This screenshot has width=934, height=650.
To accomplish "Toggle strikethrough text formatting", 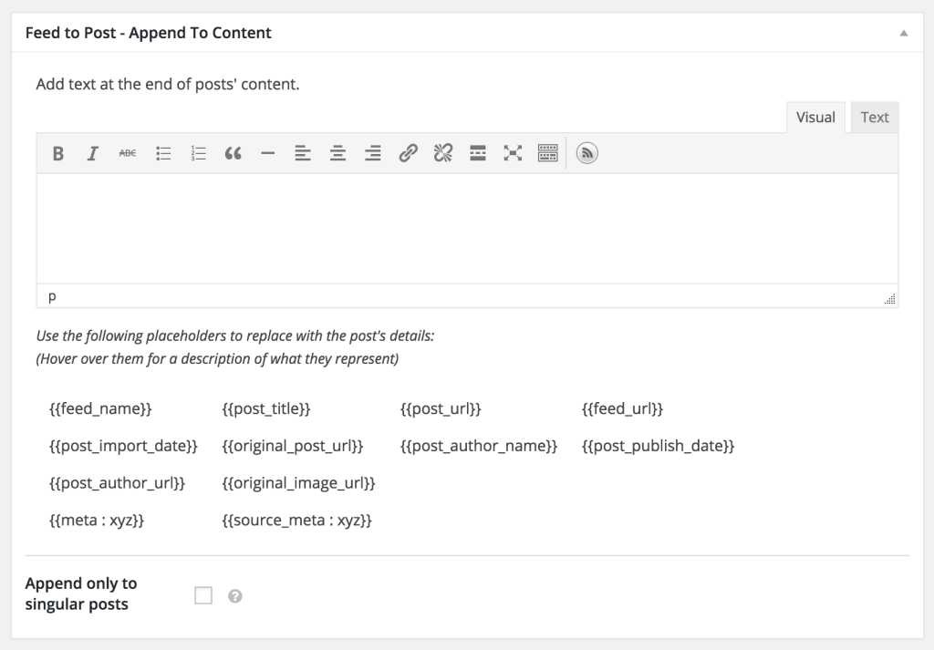I will click(x=128, y=154).
